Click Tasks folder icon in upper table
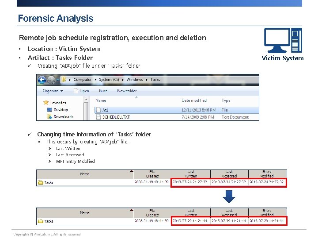 (x=41, y=182)
